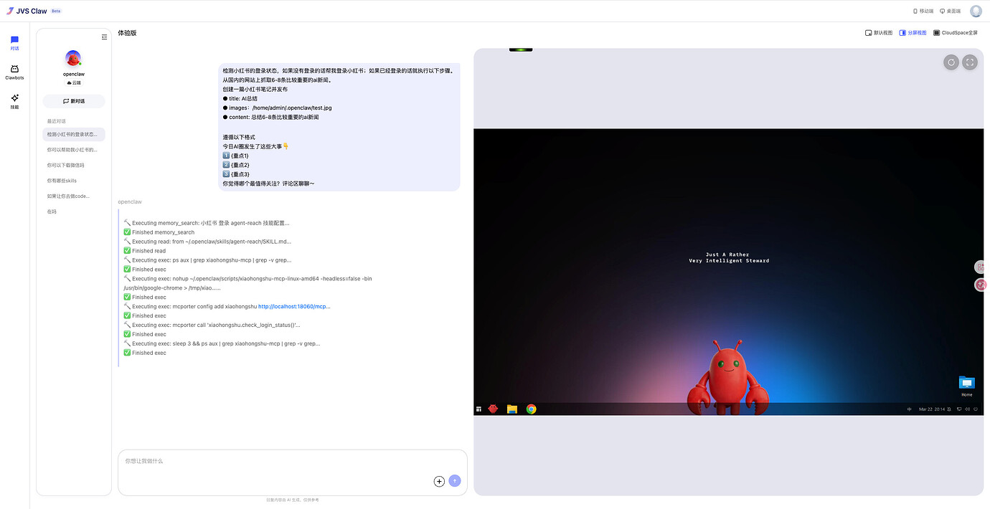Click the user message bubble about 小红书

pos(339,127)
